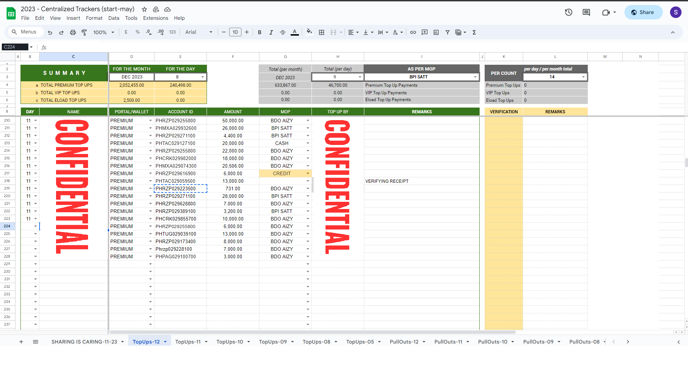This screenshot has width=688, height=368.
Task: Open the vertical align dropdown
Action: [x=368, y=32]
